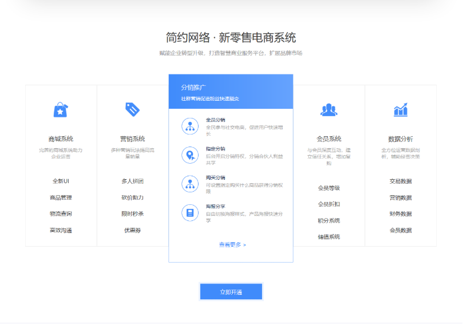Open the 查看更多 link
Image resolution: width=471 pixels, height=324 pixels.
[x=232, y=244]
